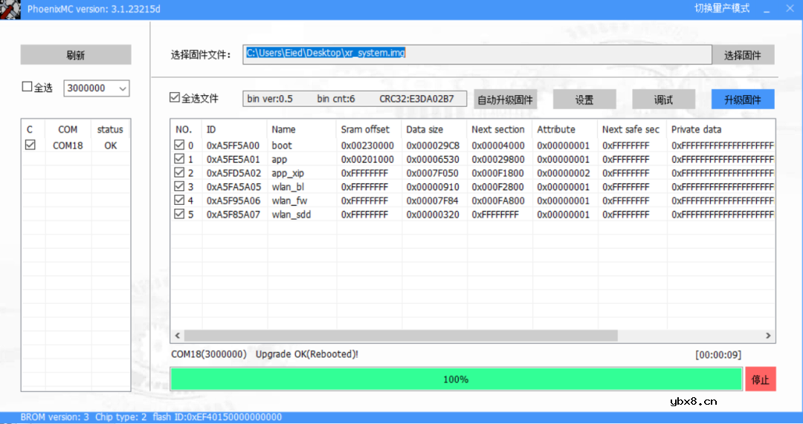
Task: Open the 3000000 baud rate dropdown
Action: [123, 88]
